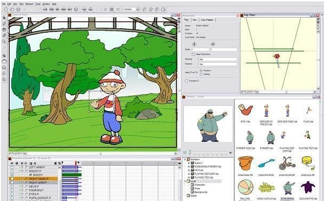Select the BYE 1 library thumbnail
Viewport: 326px width, 201px height.
point(246,110)
